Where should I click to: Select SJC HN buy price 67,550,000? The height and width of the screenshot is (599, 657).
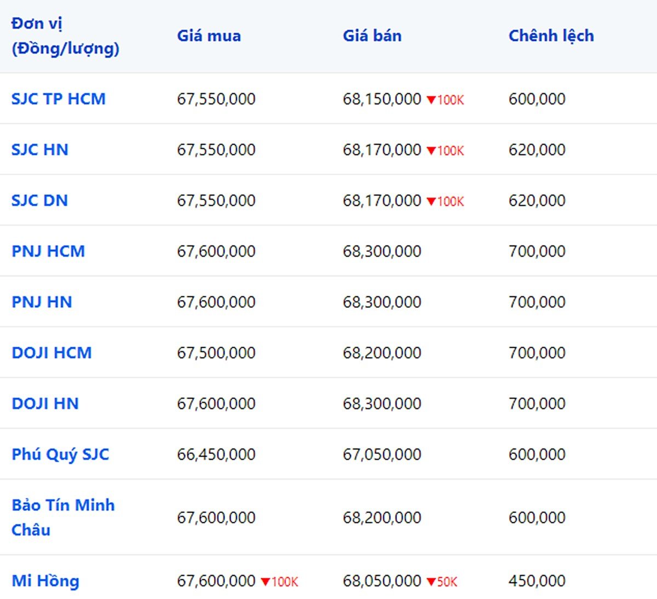[x=216, y=150]
